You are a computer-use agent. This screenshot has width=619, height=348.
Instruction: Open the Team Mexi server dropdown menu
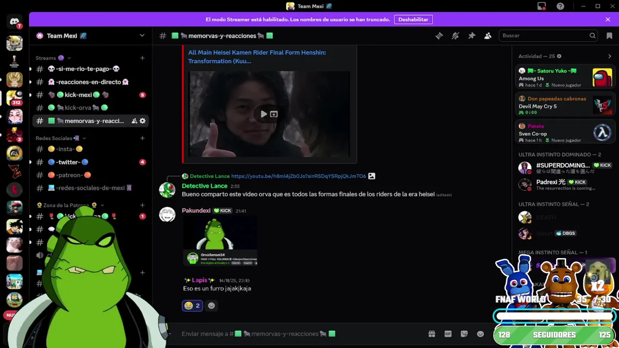tap(142, 36)
